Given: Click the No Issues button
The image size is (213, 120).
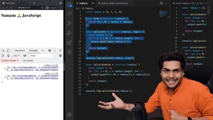Looking at the screenshot, I should click(x=28, y=61).
